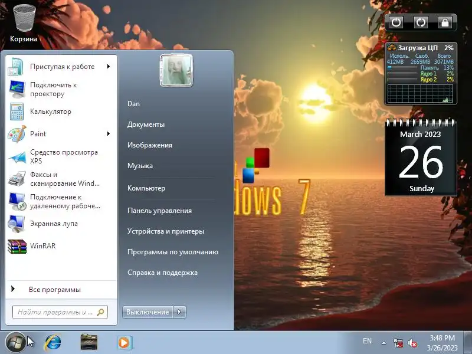Screen dimensions: 472x354
Task: Launch Экранная лупа magnifier icon
Action: pos(17,224)
